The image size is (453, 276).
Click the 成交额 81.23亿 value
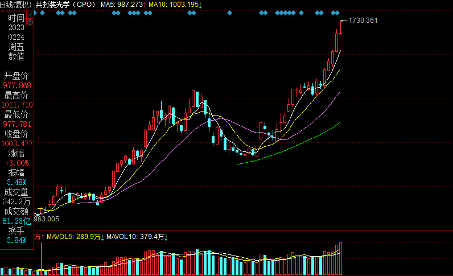[17, 221]
